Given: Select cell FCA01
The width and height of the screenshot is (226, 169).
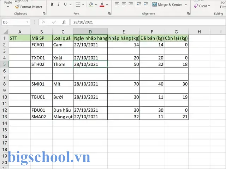Looking at the screenshot, I should pyautogui.click(x=42, y=45).
